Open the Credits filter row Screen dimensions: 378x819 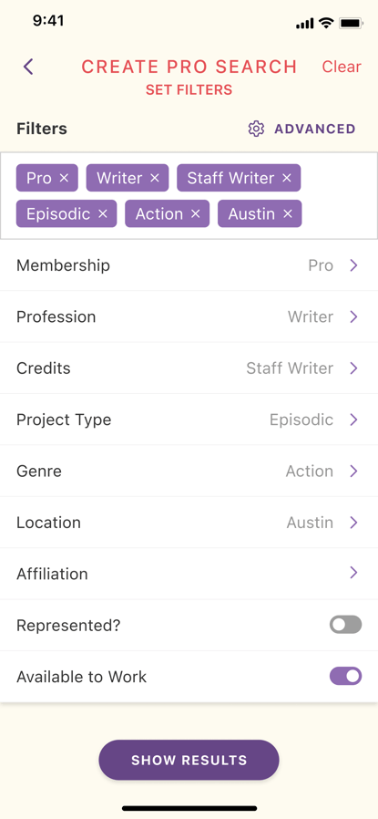189,368
